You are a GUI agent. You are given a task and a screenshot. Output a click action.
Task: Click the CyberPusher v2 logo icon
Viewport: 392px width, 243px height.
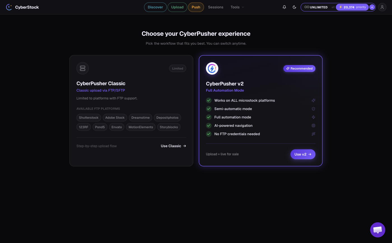click(212, 68)
